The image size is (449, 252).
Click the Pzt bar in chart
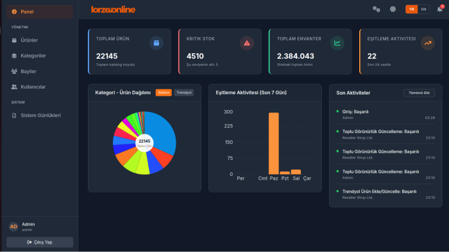(x=285, y=173)
